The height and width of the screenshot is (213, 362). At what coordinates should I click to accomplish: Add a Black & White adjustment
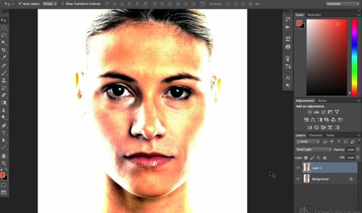coord(320,120)
